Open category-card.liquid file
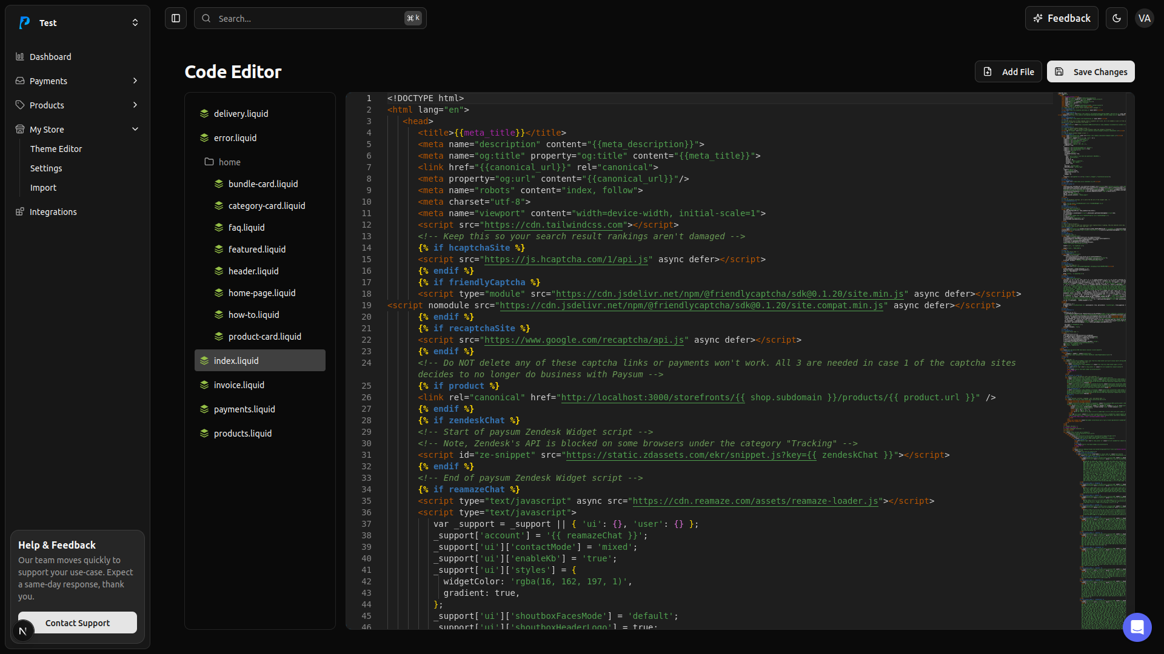1164x654 pixels. tap(267, 205)
